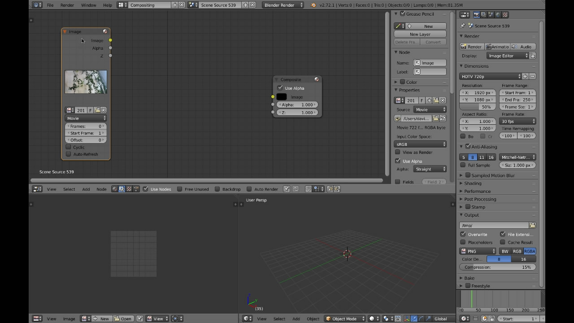The width and height of the screenshot is (574, 323).
Task: Toggle Use Nodes checkbox
Action: 145,189
